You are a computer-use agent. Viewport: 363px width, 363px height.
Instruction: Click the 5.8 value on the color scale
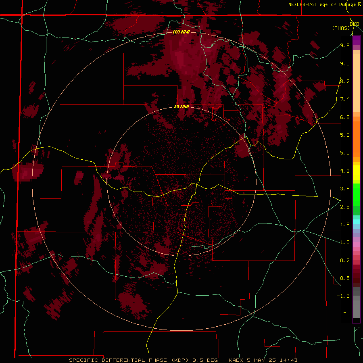click(x=345, y=135)
